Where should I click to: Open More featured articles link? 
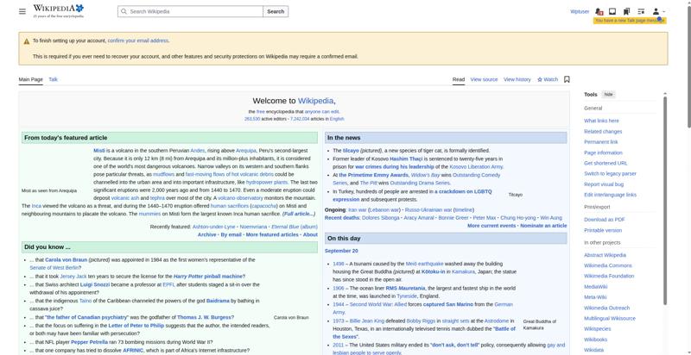[272, 234]
